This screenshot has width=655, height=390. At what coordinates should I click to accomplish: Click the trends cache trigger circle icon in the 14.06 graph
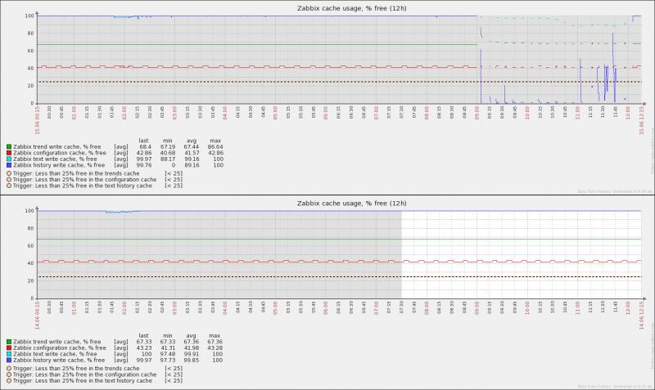(9, 368)
